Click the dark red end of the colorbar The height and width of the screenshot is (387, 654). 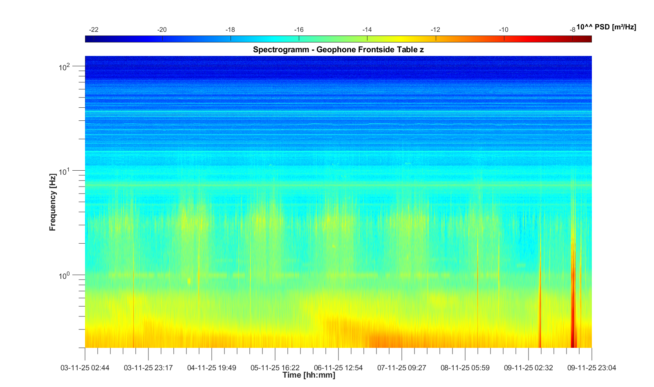[587, 39]
